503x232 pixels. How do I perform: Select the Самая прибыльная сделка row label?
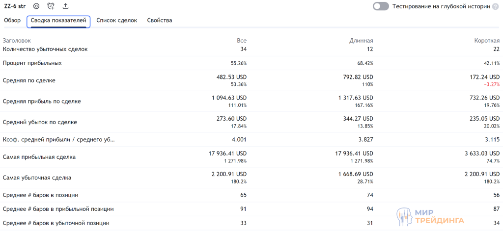39,157
